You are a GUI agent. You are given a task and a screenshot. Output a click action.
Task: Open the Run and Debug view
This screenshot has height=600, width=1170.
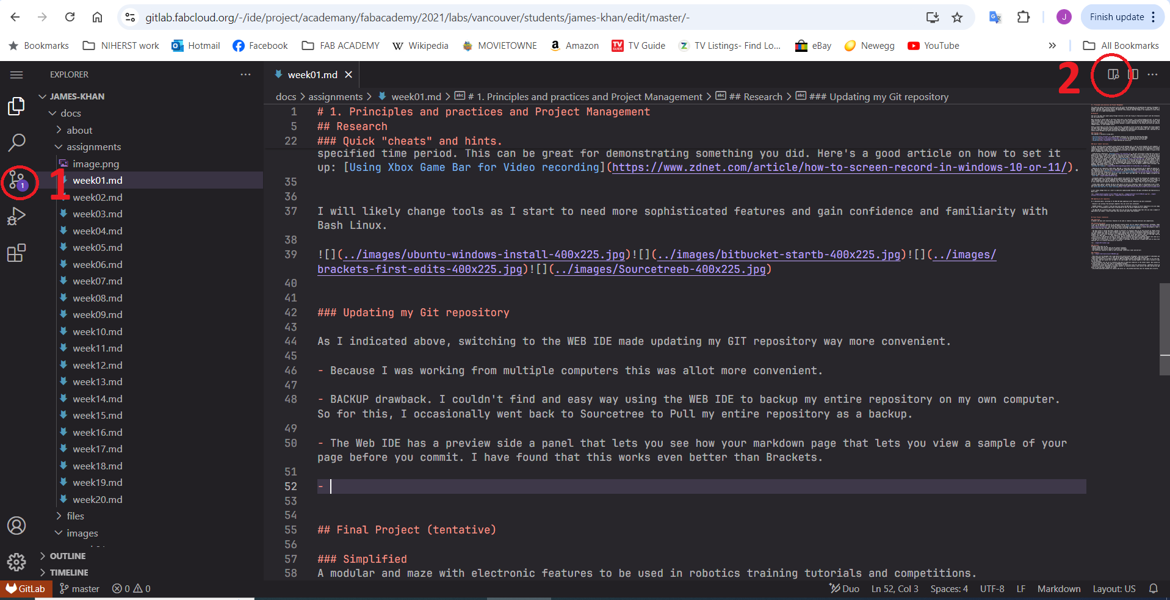pos(16,217)
